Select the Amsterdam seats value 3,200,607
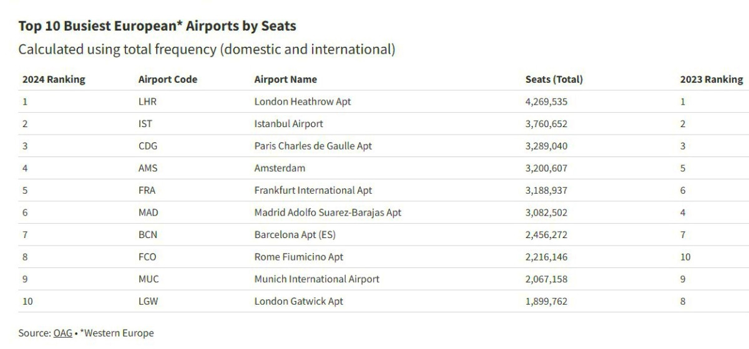The width and height of the screenshot is (749, 349). pos(547,168)
